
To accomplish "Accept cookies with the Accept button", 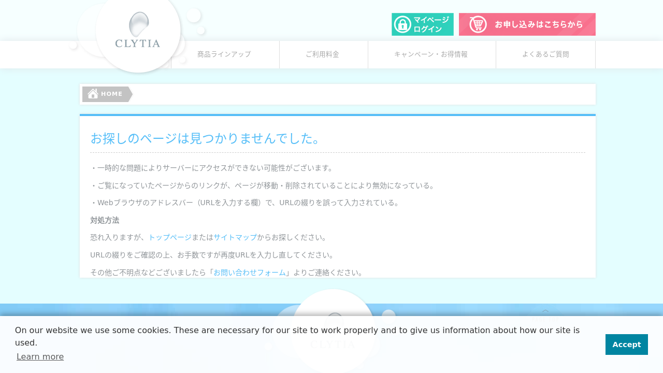I will tap(626, 345).
